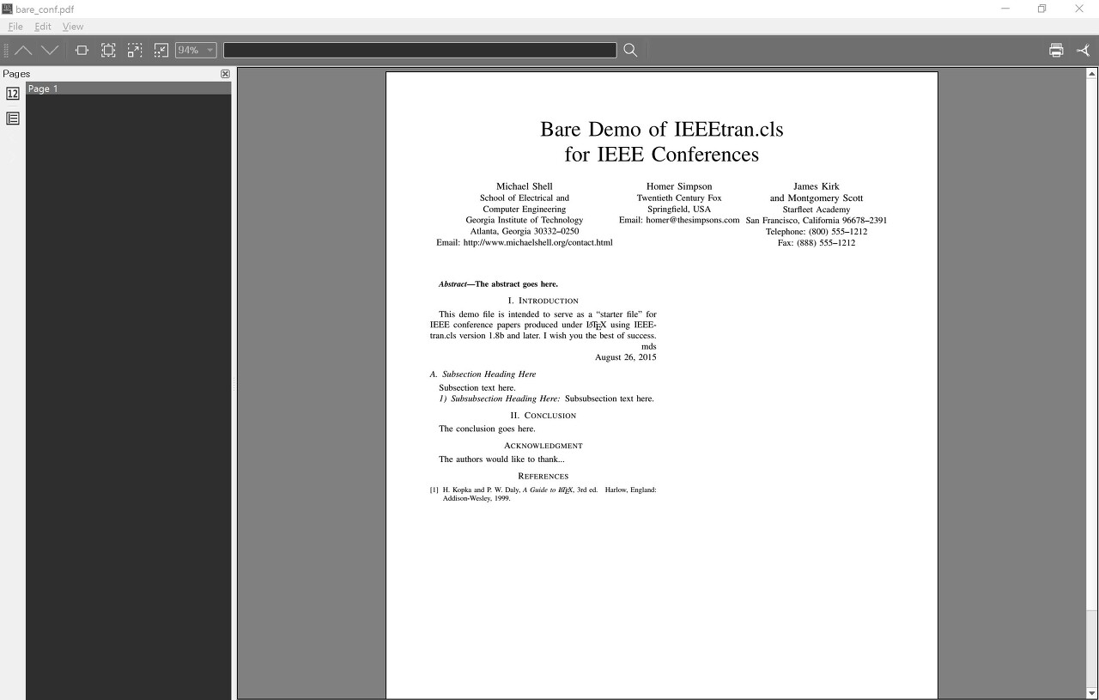
Task: Click the author name 'James Kirk'
Action: click(x=817, y=186)
